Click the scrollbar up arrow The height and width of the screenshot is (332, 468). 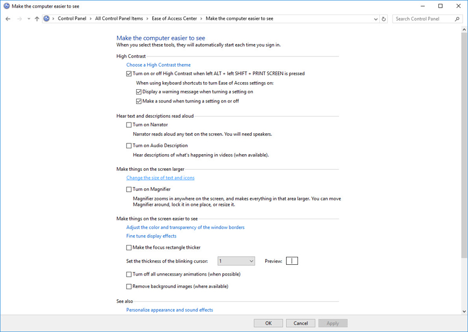(x=464, y=30)
